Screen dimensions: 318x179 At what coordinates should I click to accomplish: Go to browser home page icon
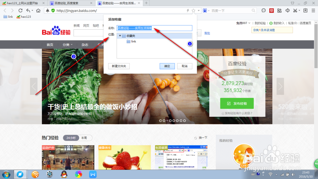click(x=38, y=11)
